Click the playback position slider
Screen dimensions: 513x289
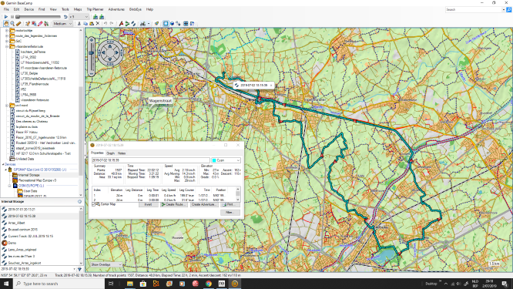coord(39,17)
